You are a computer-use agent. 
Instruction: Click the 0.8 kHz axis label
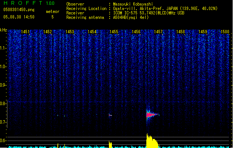3,104
